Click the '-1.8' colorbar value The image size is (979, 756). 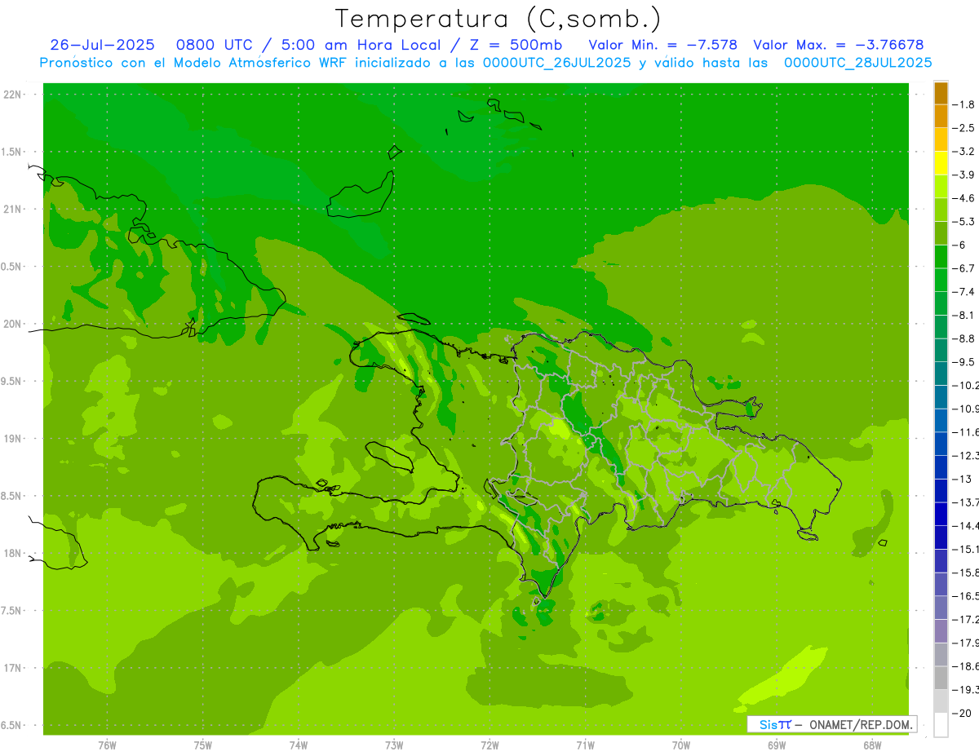(964, 104)
